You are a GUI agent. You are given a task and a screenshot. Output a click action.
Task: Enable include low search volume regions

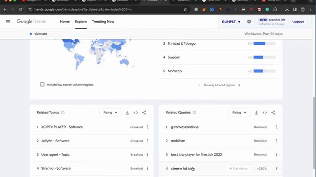coord(42,84)
